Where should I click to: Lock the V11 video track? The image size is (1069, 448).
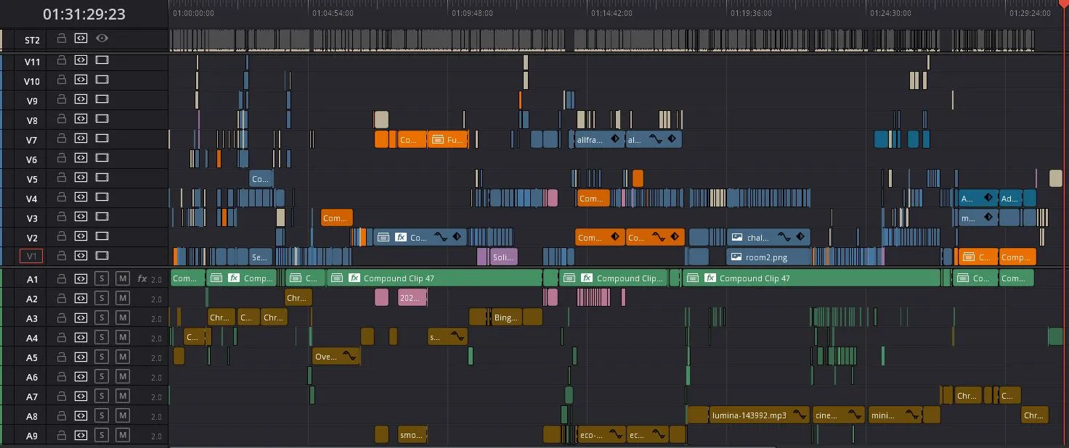pos(62,59)
